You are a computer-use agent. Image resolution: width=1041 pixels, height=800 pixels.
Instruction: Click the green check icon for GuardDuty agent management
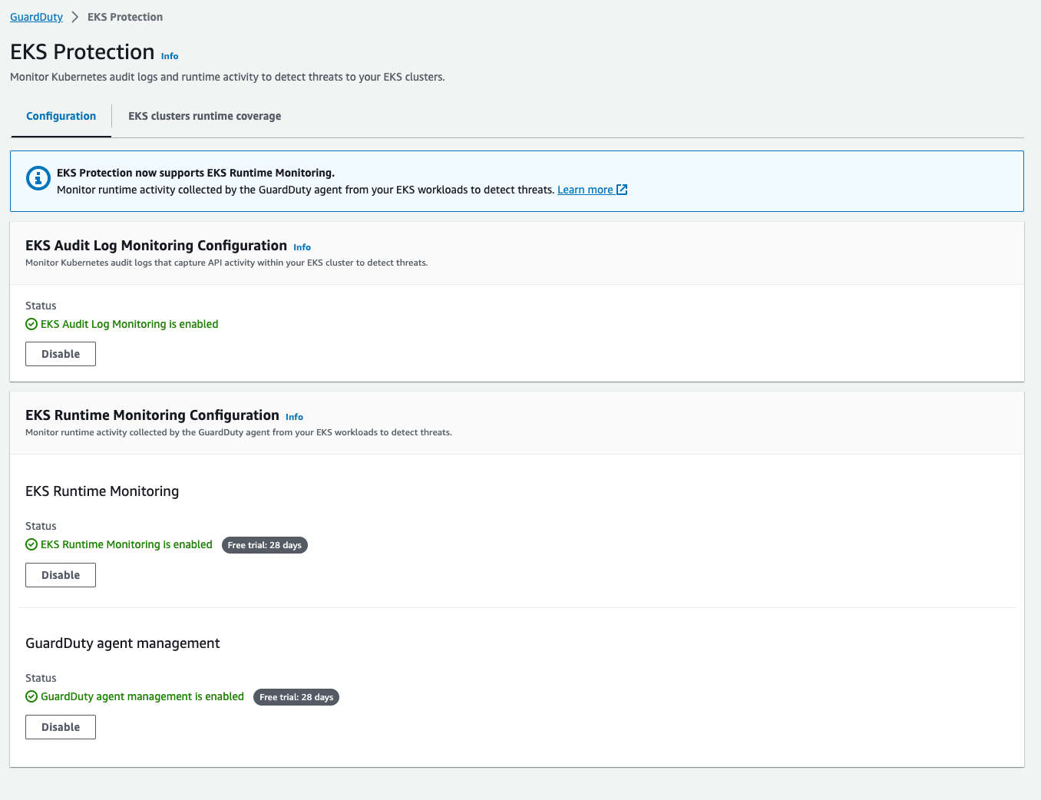[x=31, y=697]
